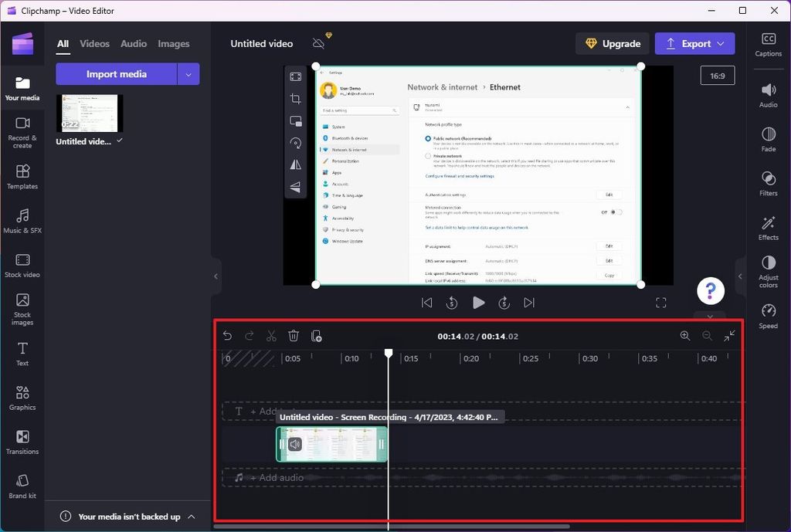The width and height of the screenshot is (791, 532).
Task: Collapse the media library panel
Action: pos(216,276)
